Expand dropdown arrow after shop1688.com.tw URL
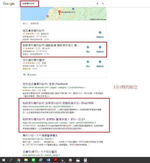The height and width of the screenshot is (163, 150). click(x=72, y=107)
